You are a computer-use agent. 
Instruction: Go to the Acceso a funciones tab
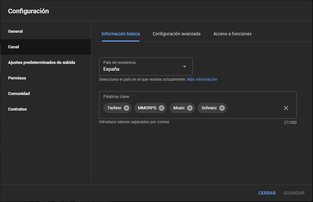[232, 34]
